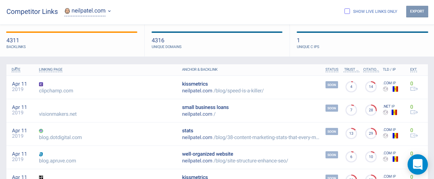Click citation score 28 for visionmakers.net
Image resolution: width=434 pixels, height=179 pixels.
click(x=371, y=110)
